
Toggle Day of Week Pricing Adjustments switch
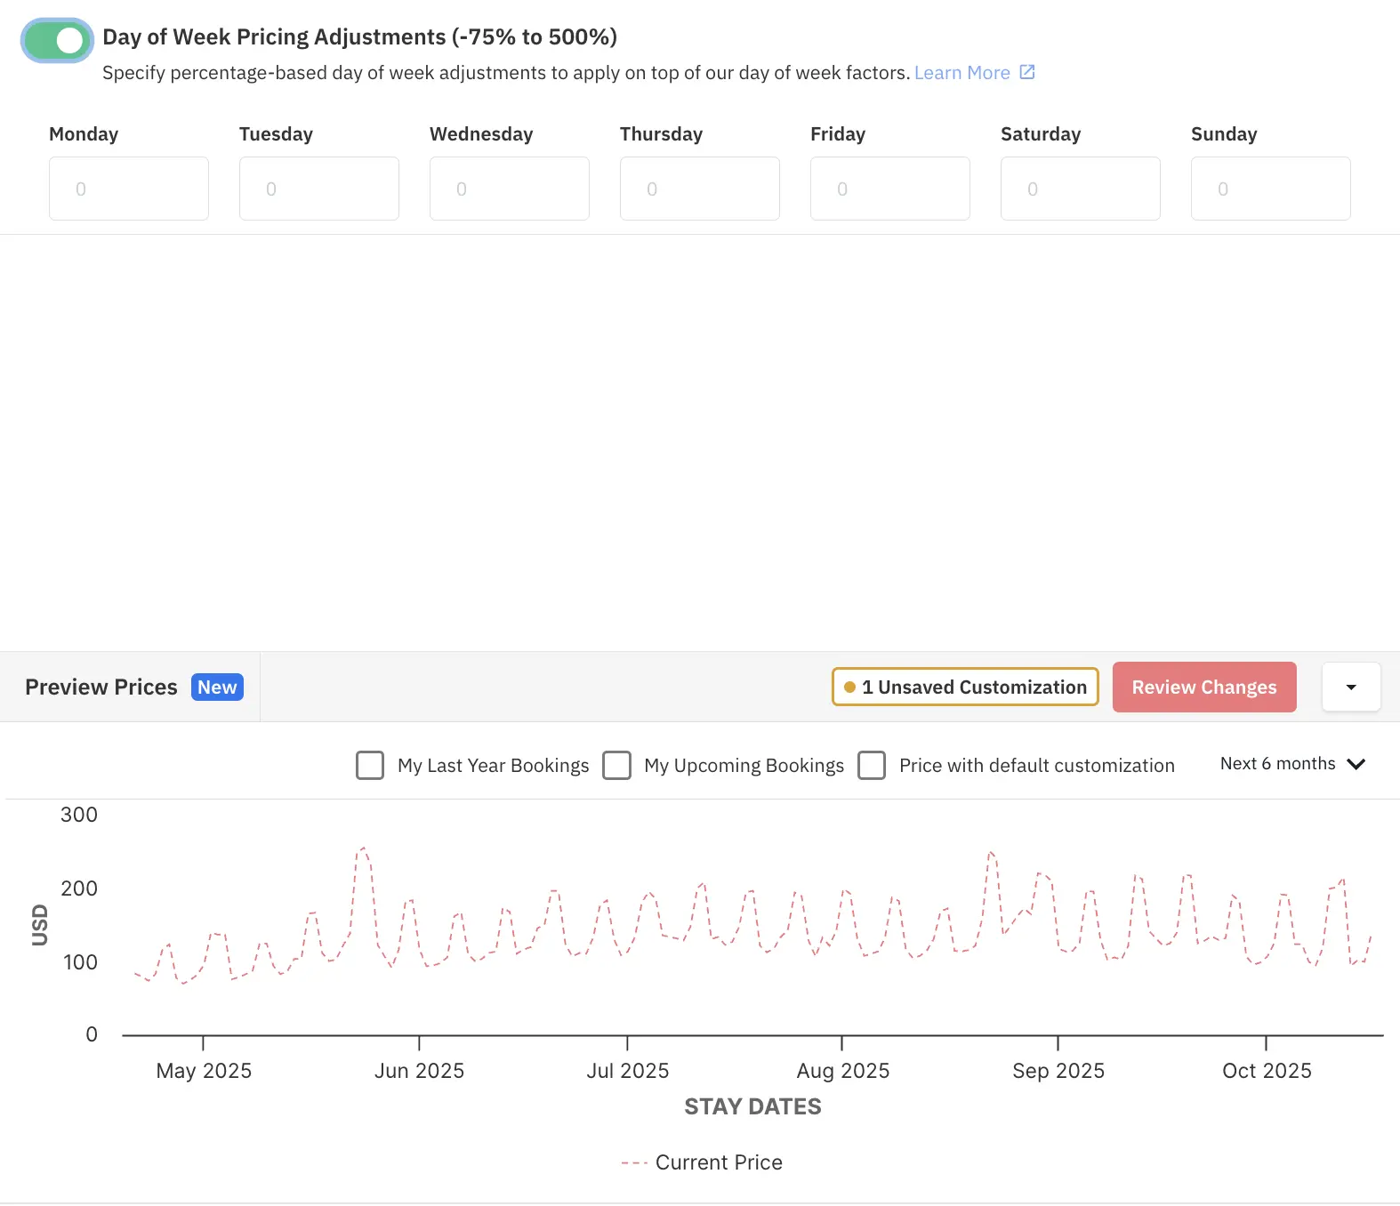(x=57, y=40)
